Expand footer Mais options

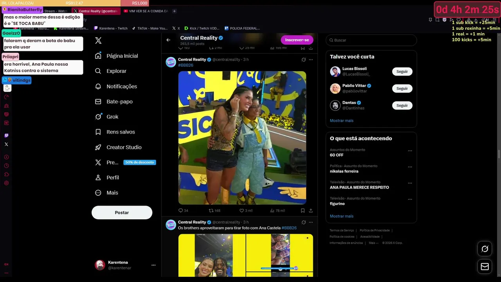coord(373,243)
